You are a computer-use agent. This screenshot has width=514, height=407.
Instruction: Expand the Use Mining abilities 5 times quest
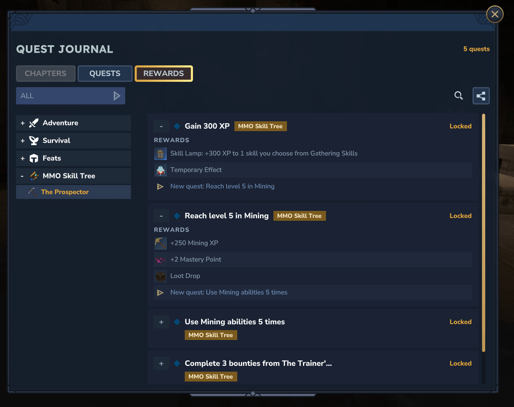tap(161, 322)
